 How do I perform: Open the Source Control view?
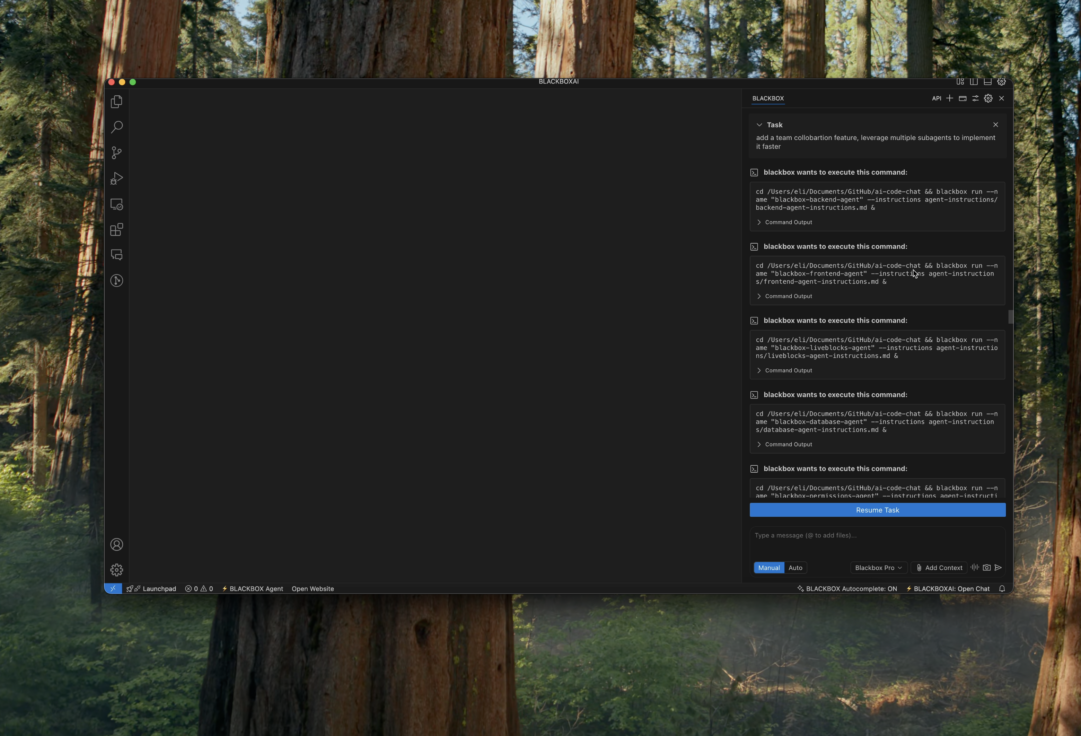coord(116,152)
